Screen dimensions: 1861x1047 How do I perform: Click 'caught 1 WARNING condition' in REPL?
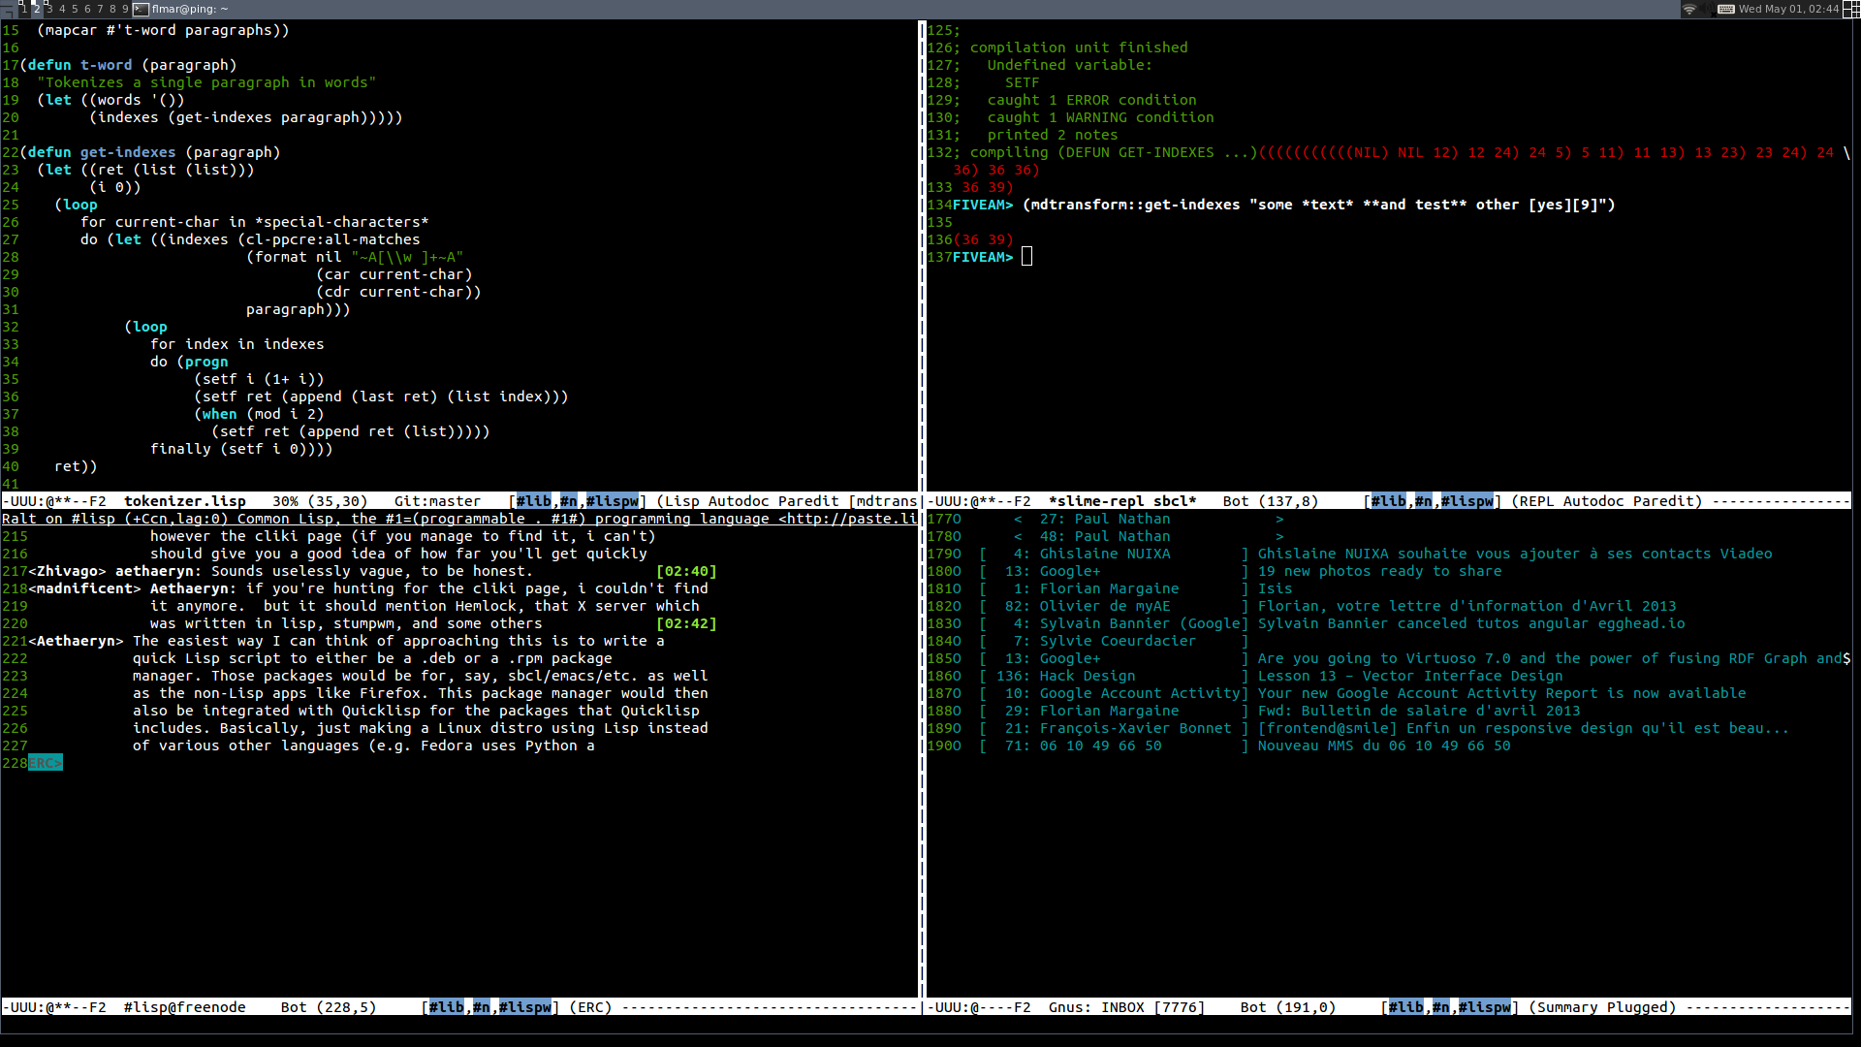point(1101,117)
